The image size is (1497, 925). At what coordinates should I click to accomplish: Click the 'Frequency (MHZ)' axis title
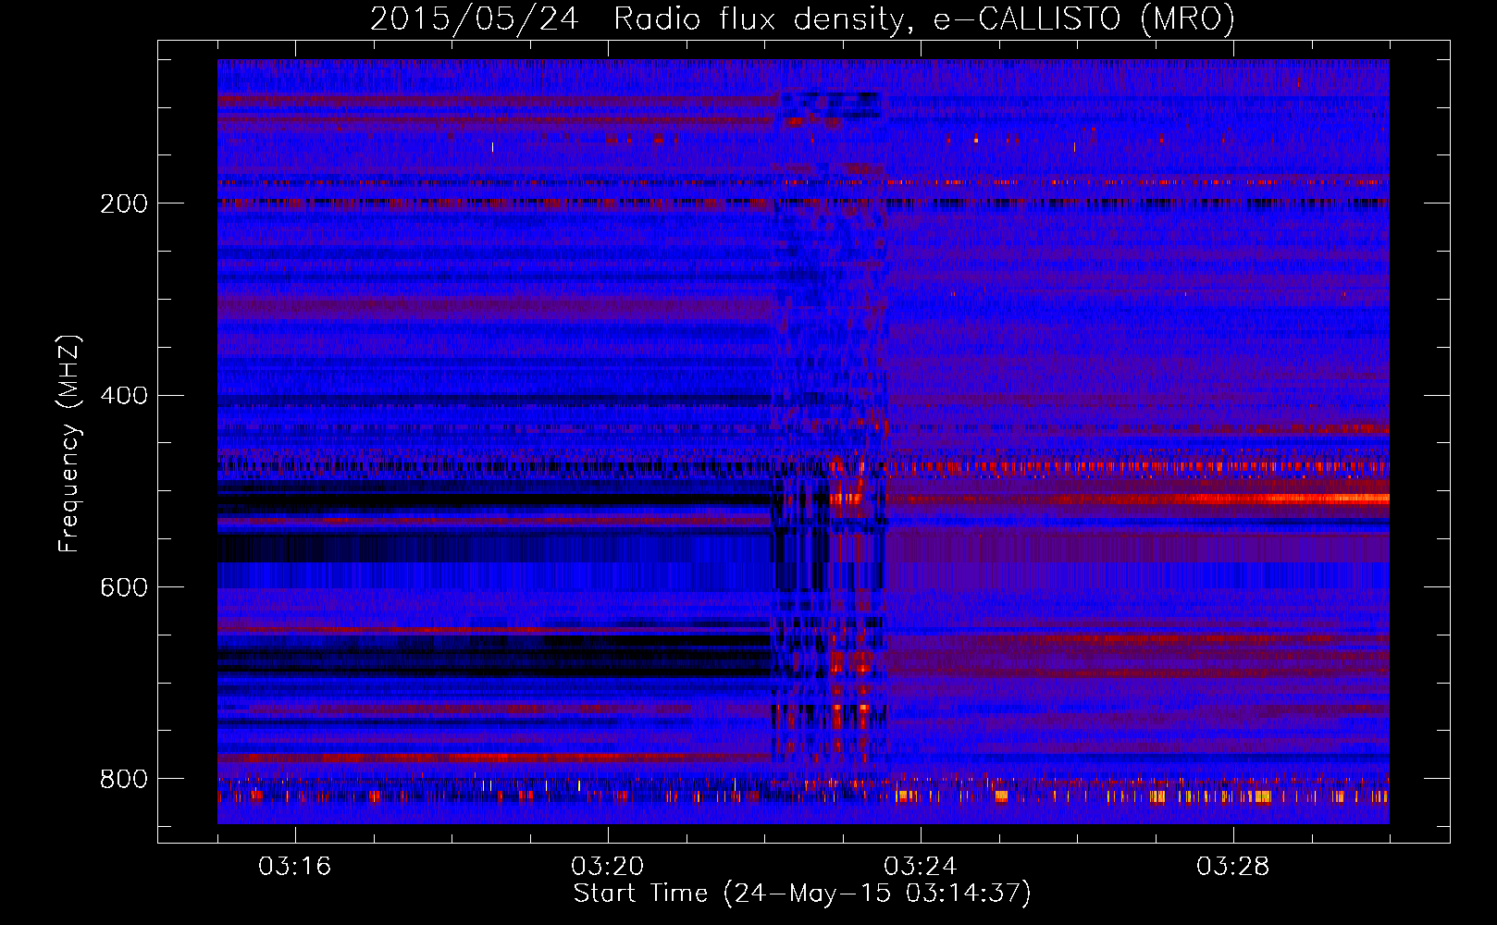point(69,443)
